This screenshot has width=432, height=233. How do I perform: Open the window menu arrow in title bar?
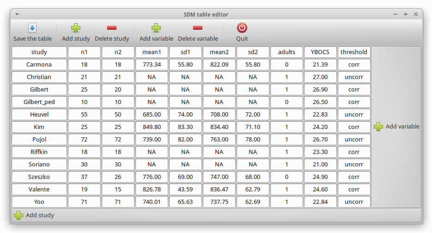[x=17, y=14]
